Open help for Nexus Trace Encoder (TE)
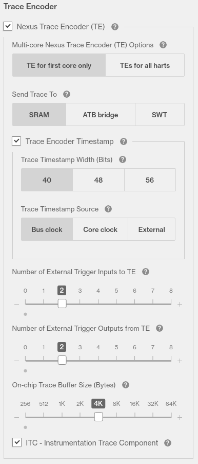The width and height of the screenshot is (198, 464). pos(115,27)
